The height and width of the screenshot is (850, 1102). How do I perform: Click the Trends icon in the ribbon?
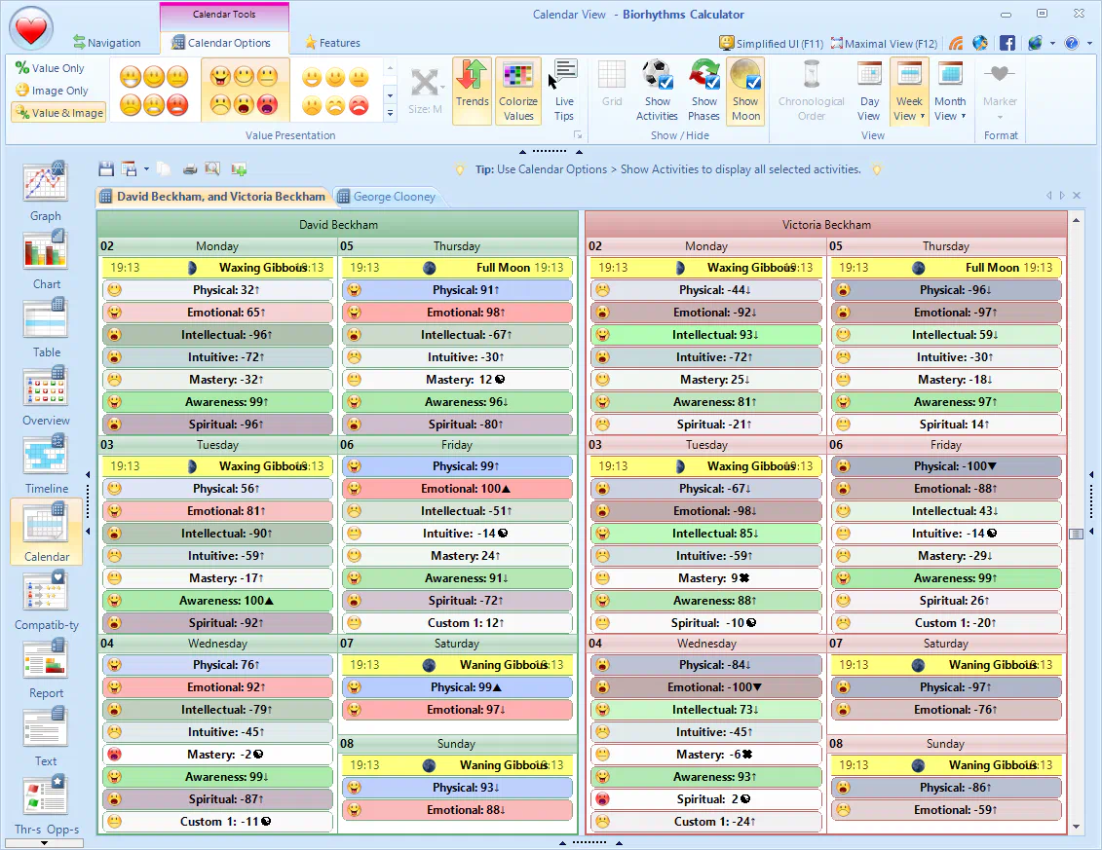pyautogui.click(x=472, y=90)
